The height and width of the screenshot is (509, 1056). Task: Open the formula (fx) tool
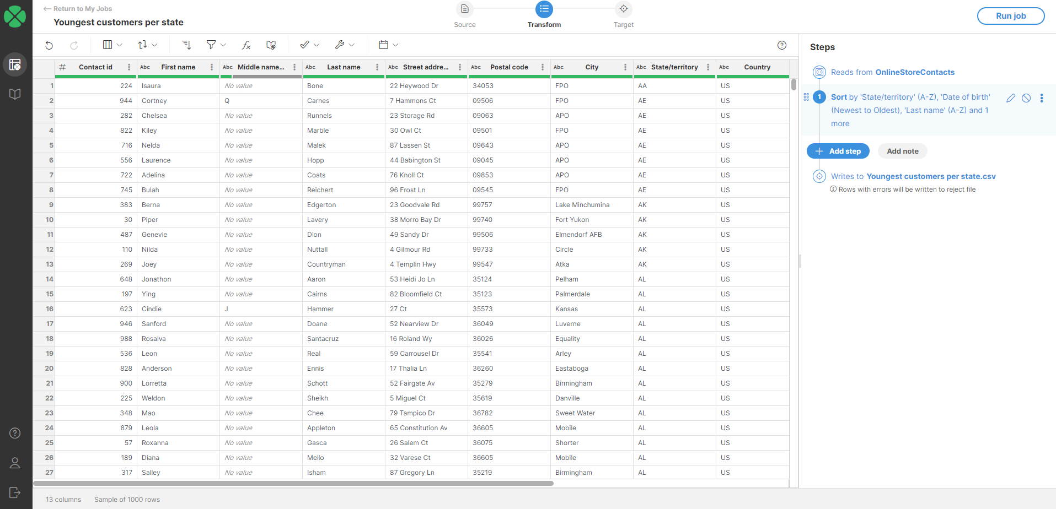[246, 45]
